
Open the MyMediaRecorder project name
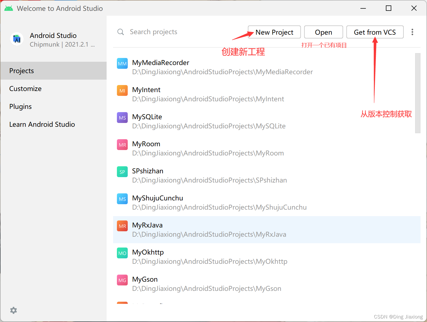point(161,63)
